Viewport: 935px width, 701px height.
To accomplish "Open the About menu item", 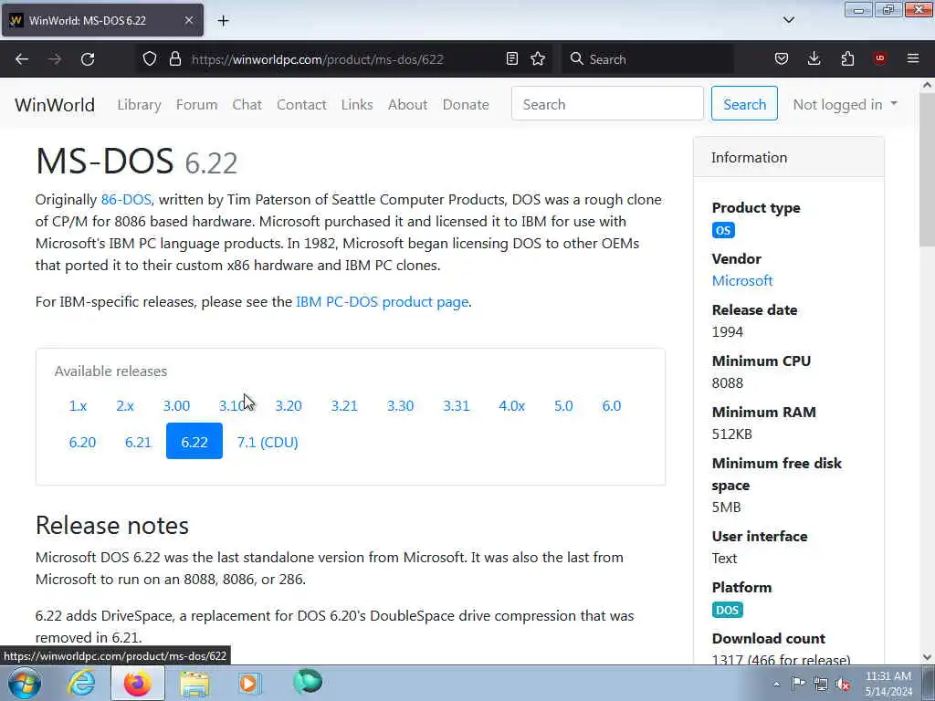I will [x=408, y=104].
